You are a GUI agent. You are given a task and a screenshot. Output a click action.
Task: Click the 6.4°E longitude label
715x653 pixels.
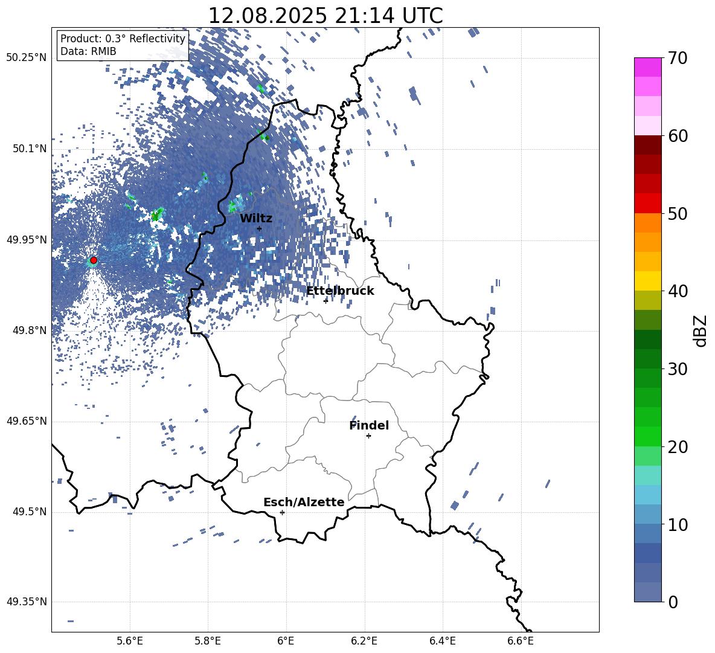tap(443, 641)
